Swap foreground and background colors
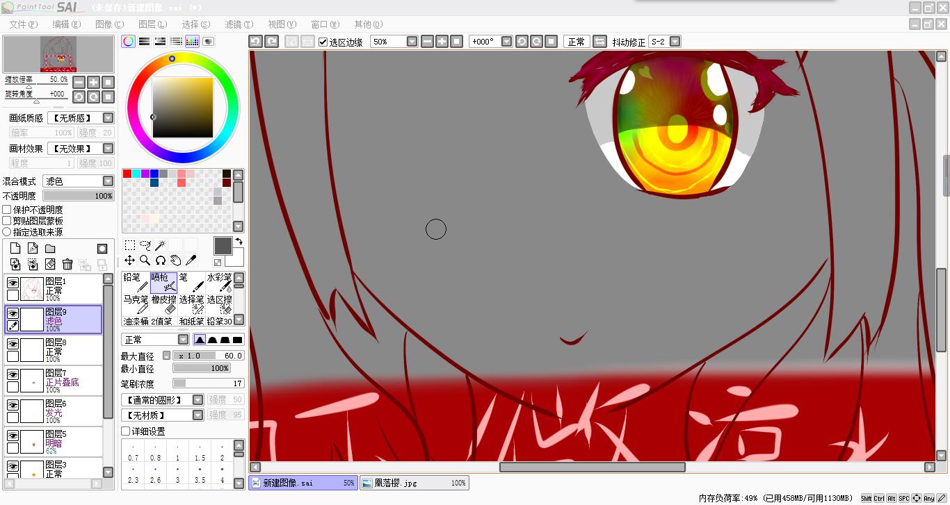The width and height of the screenshot is (950, 505). pyautogui.click(x=239, y=241)
